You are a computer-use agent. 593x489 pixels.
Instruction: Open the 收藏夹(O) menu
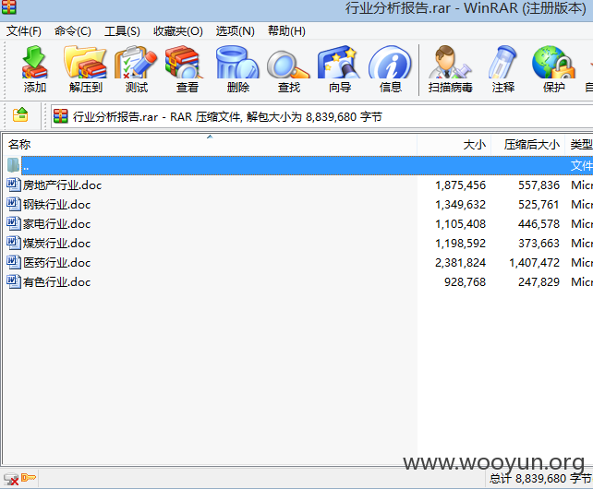point(178,31)
